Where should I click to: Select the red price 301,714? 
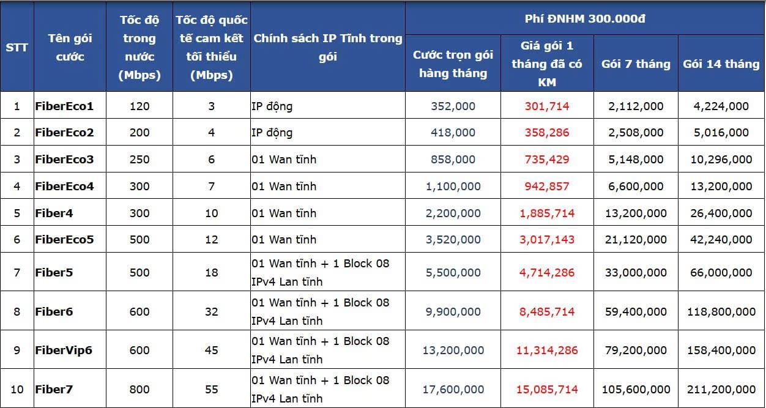tap(547, 106)
